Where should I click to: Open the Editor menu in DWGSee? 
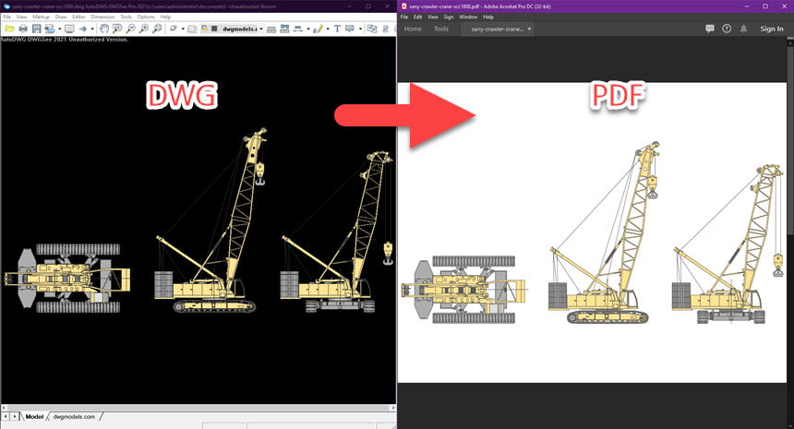79,17
